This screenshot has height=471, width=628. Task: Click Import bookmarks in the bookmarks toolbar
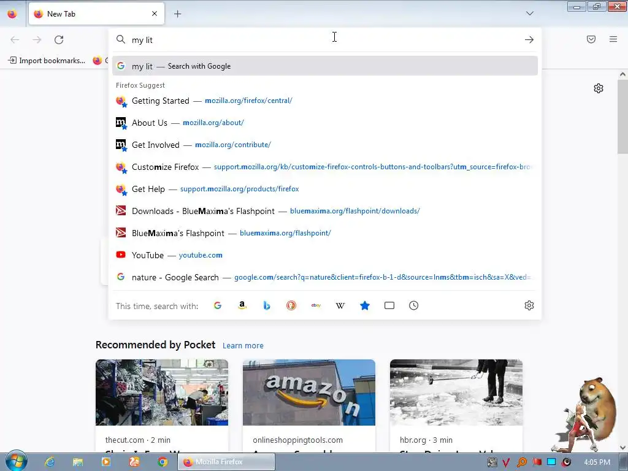click(47, 61)
